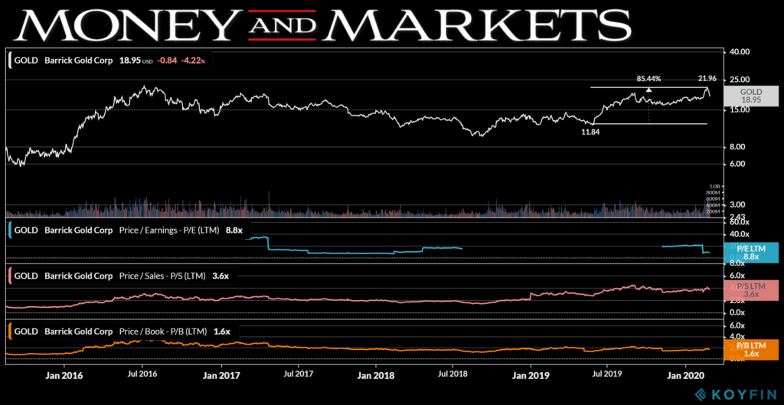Click Barrick Gold Corp in the top price legend
Screen dimensions: 784x405
(79, 61)
